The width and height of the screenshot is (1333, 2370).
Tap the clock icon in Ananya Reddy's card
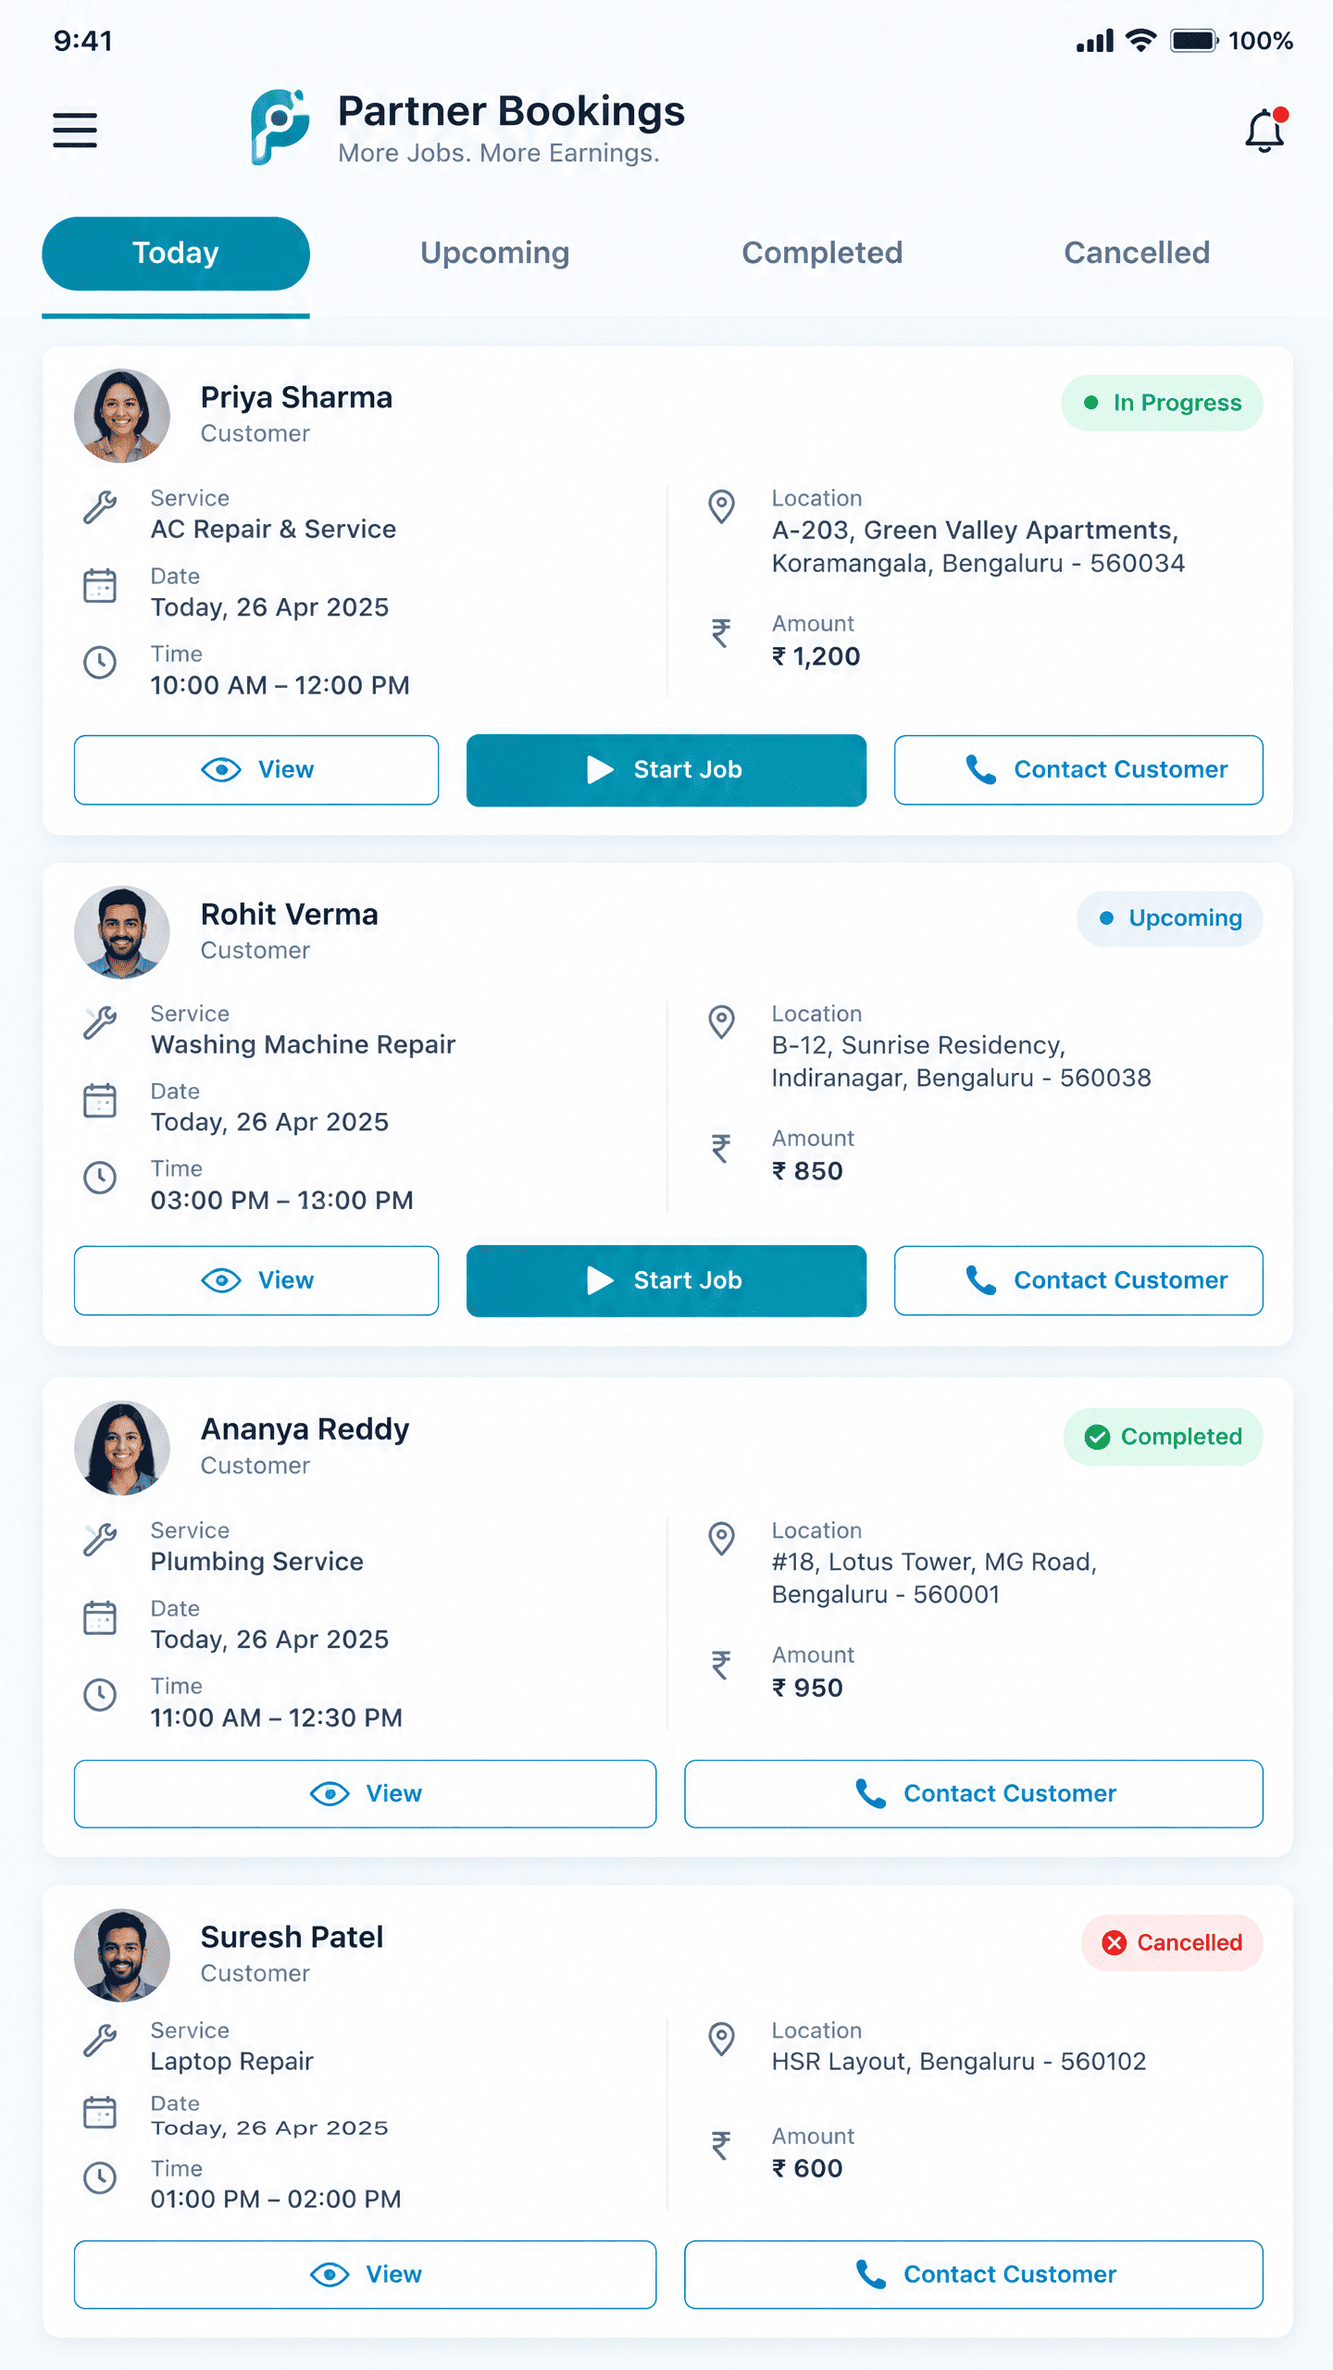click(x=100, y=1694)
